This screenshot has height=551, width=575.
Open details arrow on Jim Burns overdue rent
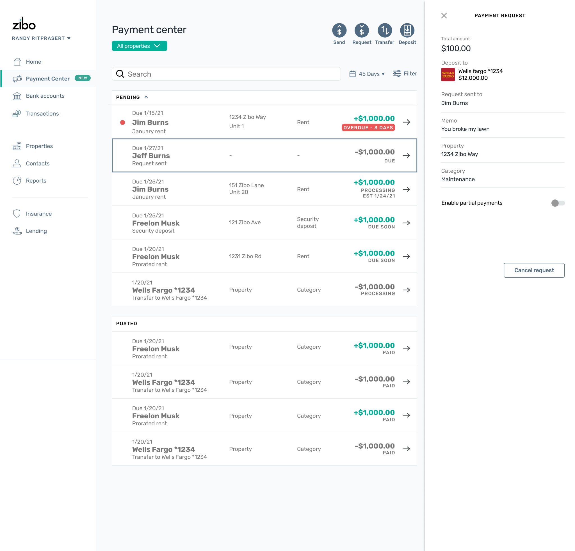[x=407, y=122]
